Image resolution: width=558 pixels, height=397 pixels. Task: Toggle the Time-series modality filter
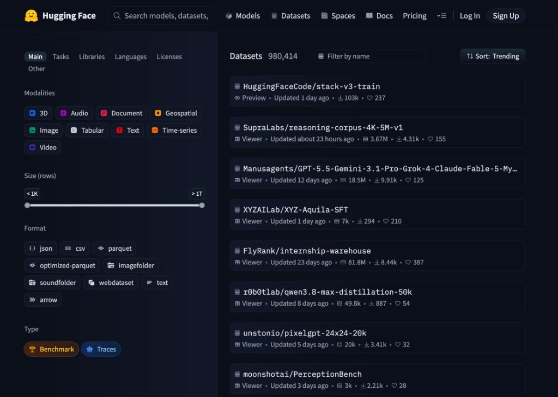174,131
